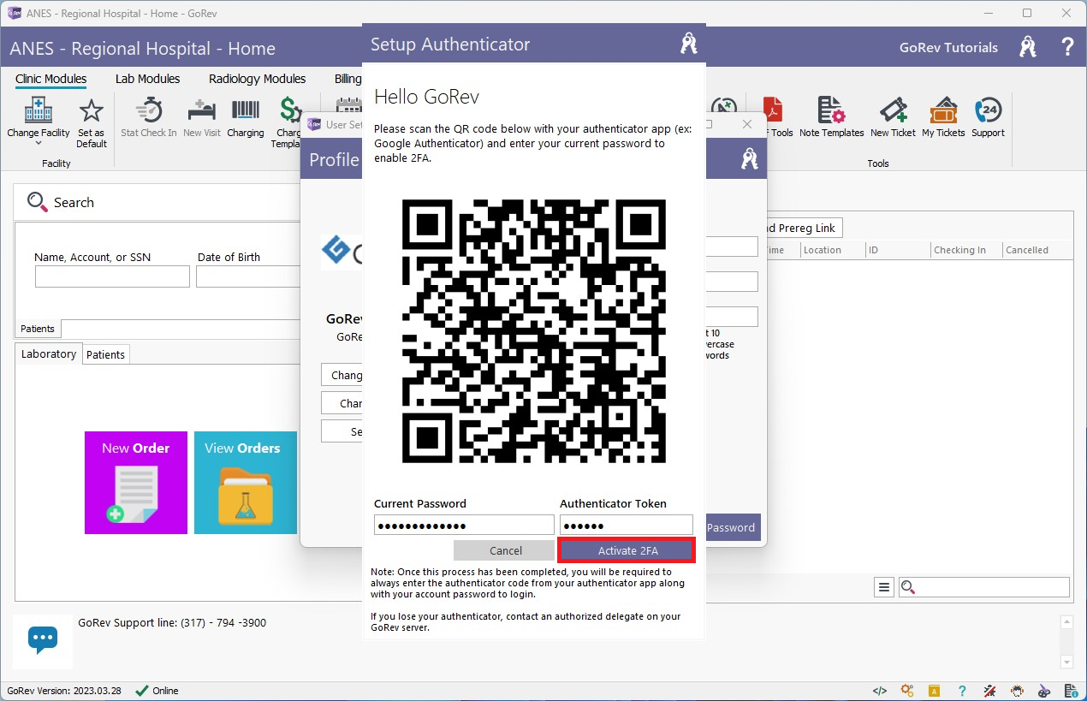
Task: Click the Authenticator Token field
Action: [627, 526]
